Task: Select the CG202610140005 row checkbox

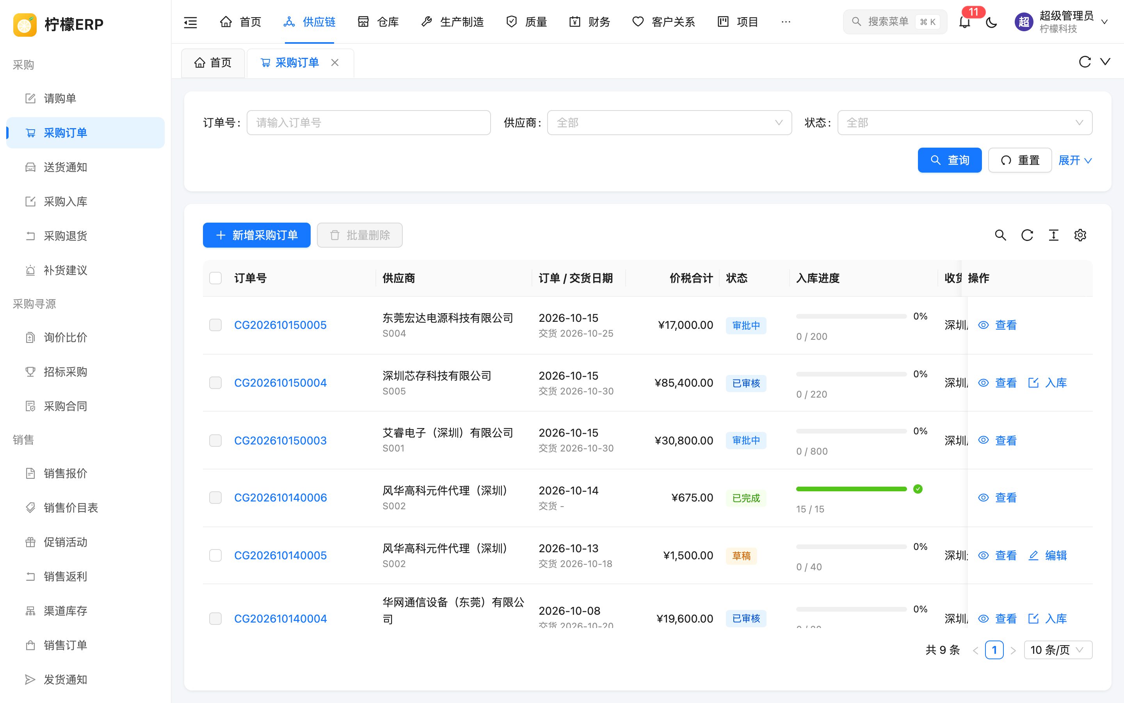Action: point(215,555)
